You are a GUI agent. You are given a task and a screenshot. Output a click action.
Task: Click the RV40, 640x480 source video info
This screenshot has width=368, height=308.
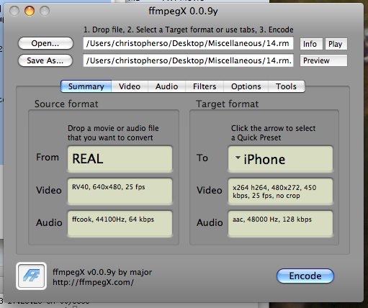[x=120, y=191]
